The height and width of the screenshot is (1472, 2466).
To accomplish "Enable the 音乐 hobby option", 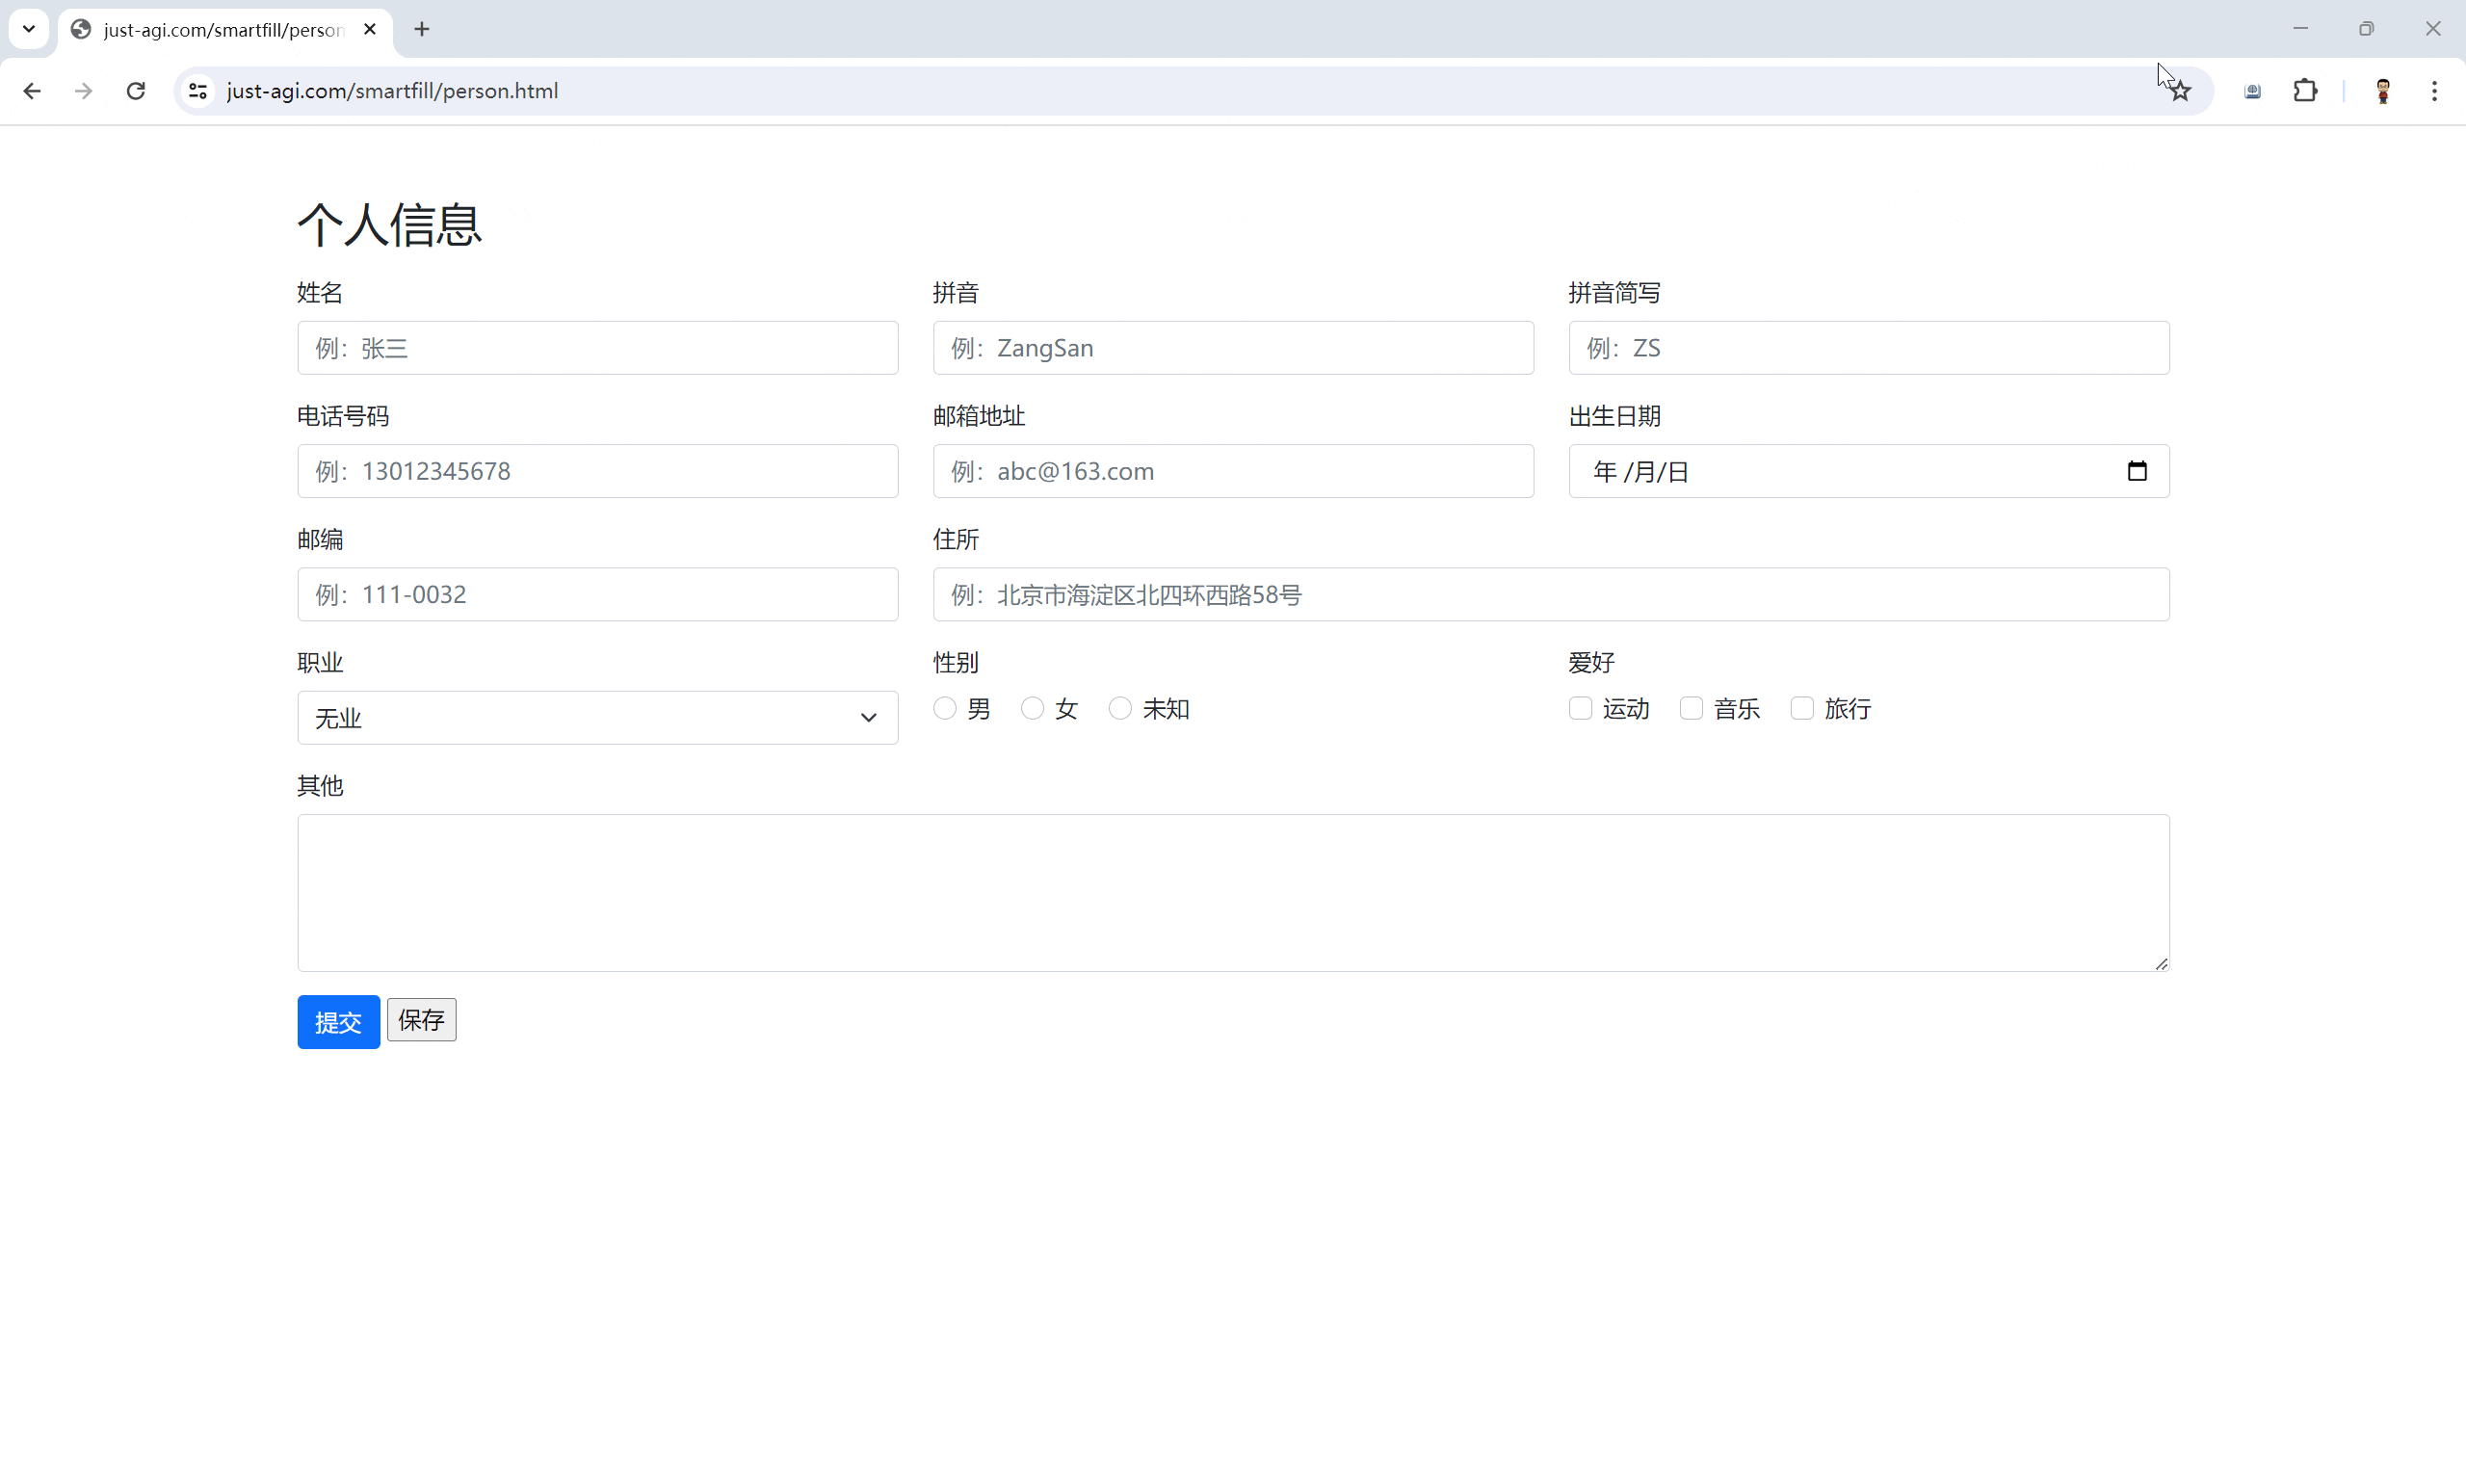I will 1691,708.
